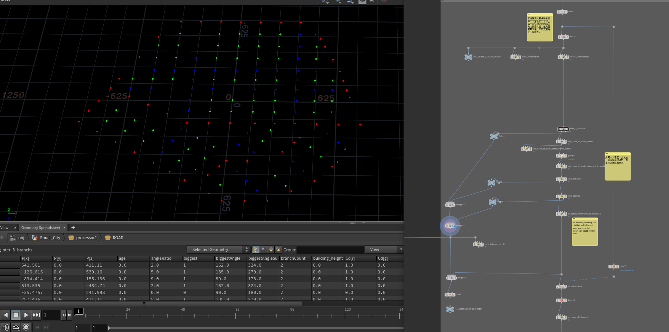
Task: Switch to the Geometry Spreadsheet tab
Action: click(x=40, y=227)
